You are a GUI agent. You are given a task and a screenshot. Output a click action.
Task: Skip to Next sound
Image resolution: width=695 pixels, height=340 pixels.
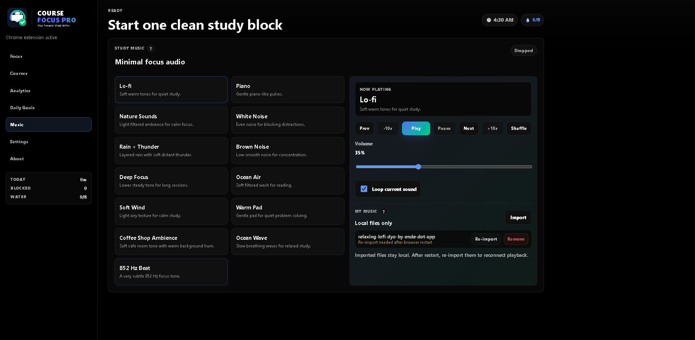[x=469, y=128]
